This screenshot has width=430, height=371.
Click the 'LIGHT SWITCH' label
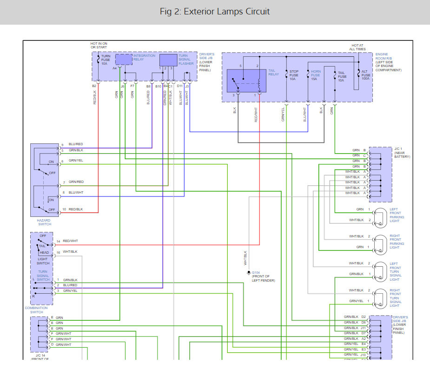point(43,261)
